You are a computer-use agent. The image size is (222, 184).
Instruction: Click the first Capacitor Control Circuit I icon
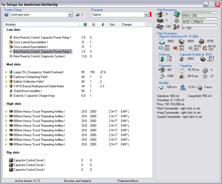click(11, 160)
